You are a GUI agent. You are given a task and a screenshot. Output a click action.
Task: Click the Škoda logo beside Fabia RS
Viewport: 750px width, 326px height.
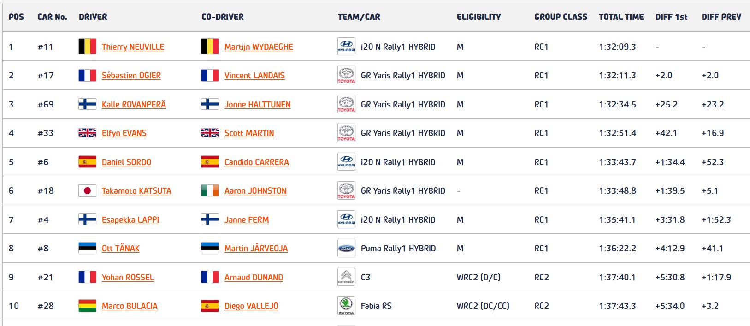click(346, 306)
